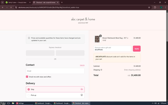Screen dimensions: 168x105
Task: Open the volume control in tray
Action: tap(155, 103)
